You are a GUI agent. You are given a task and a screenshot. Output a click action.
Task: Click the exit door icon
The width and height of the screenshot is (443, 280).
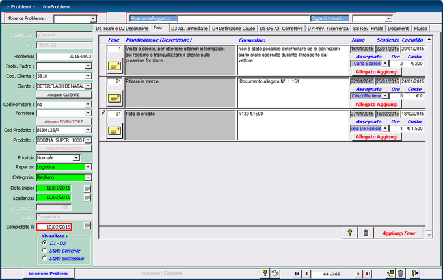(415, 274)
